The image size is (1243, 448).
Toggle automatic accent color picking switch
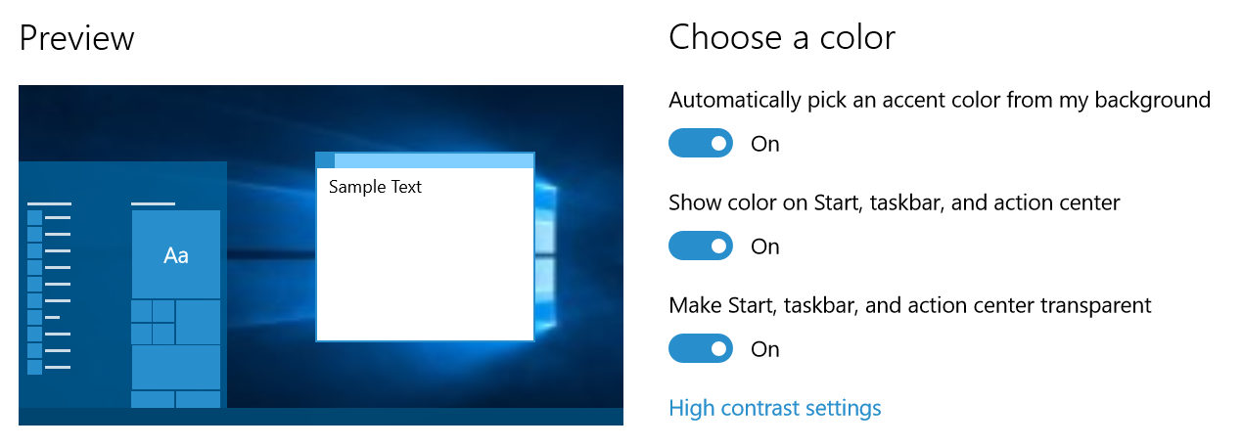coord(700,143)
